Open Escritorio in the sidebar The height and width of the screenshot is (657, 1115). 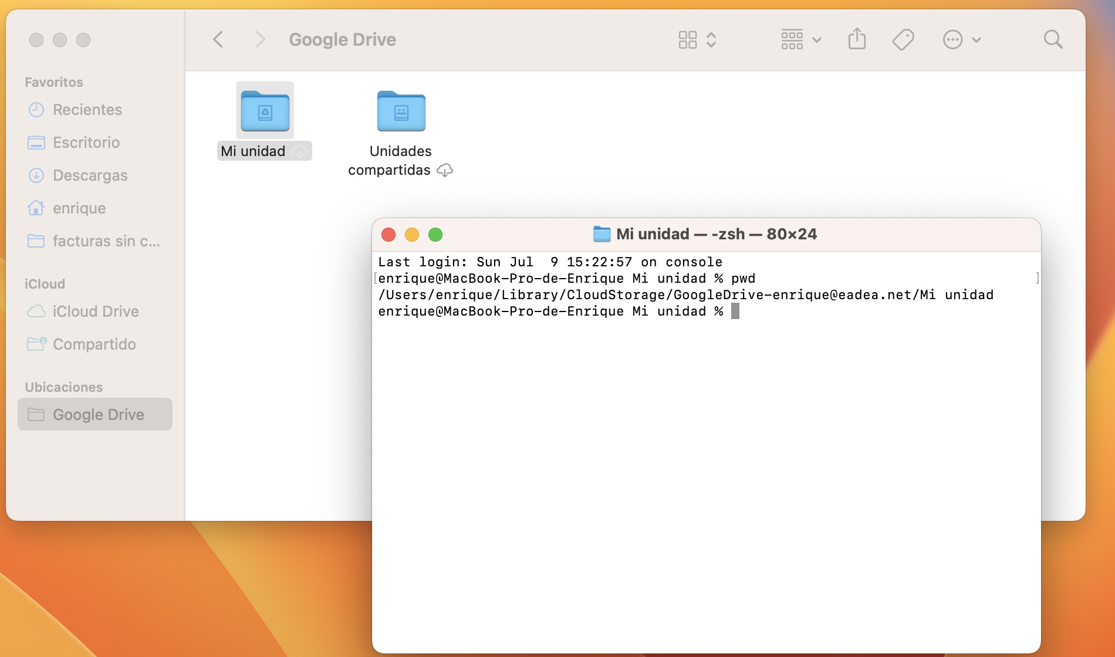pyautogui.click(x=86, y=143)
